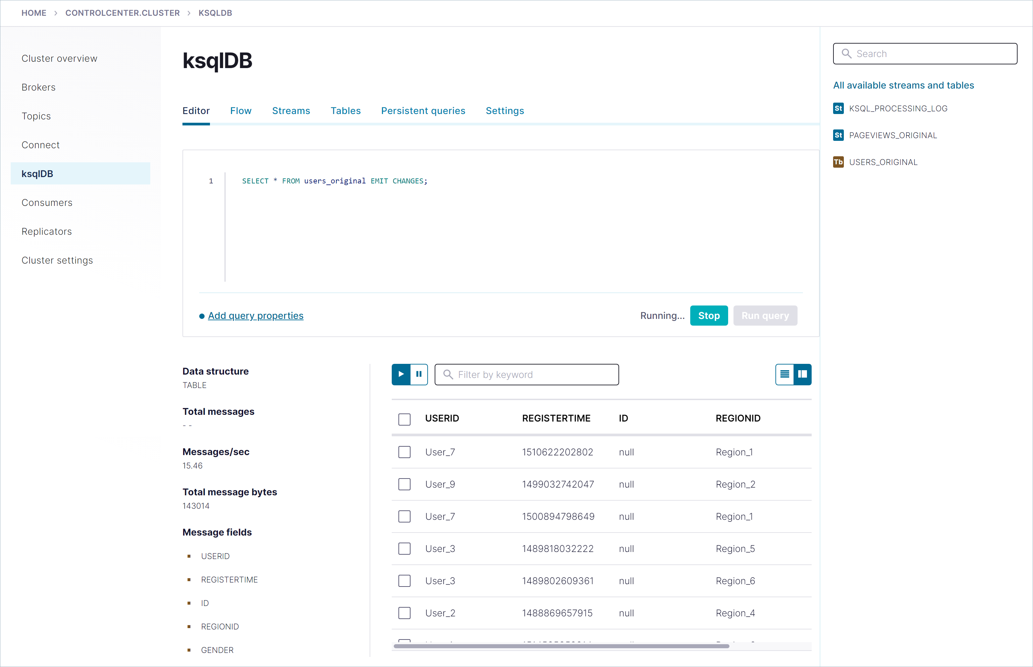
Task: Open the Persistent queries tab
Action: (x=423, y=111)
